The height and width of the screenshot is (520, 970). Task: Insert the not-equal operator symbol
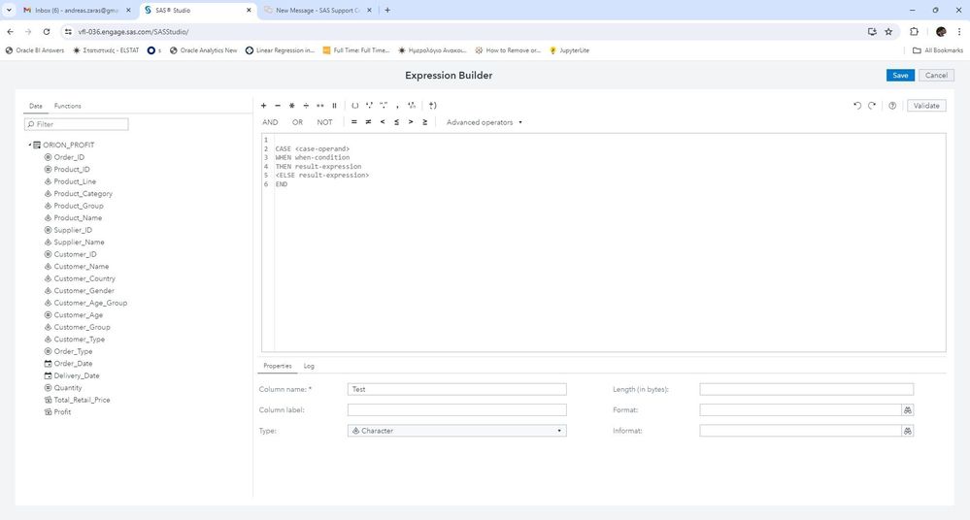pos(368,122)
